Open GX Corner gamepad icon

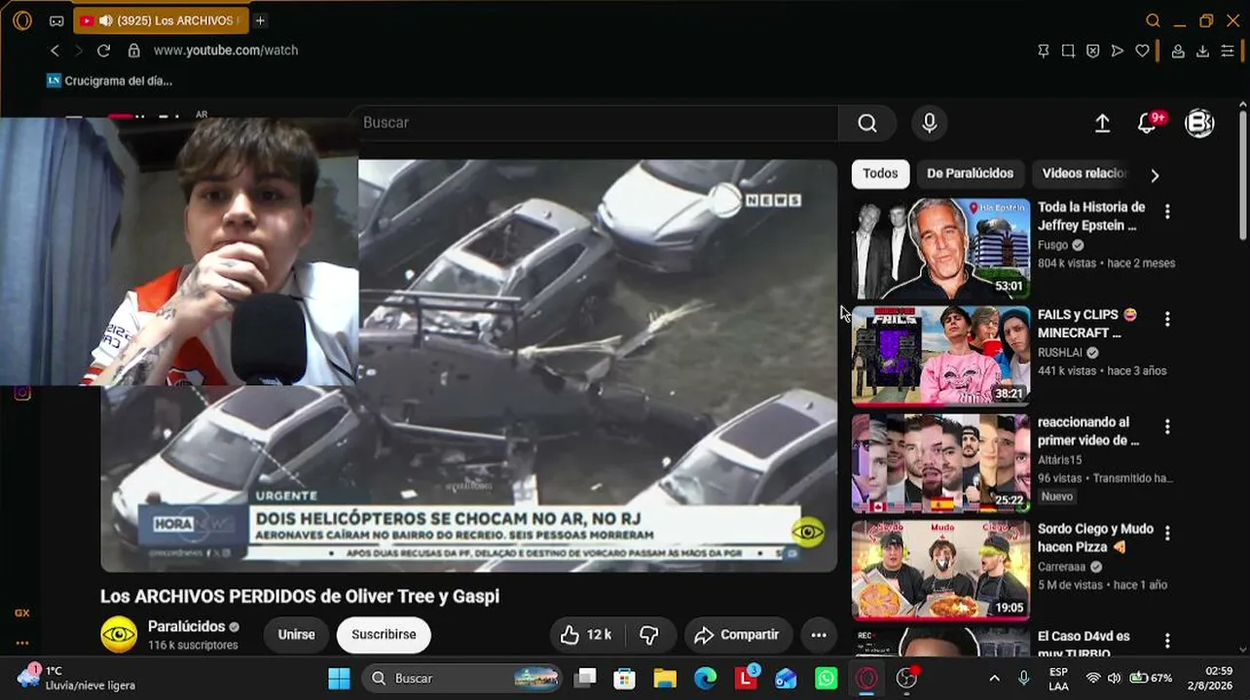click(x=56, y=20)
